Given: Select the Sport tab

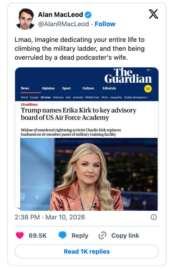Looking at the screenshot, I should click(x=66, y=88).
